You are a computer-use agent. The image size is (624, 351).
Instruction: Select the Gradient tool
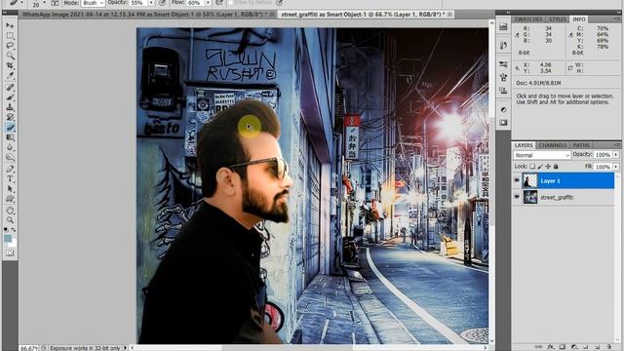point(10,137)
